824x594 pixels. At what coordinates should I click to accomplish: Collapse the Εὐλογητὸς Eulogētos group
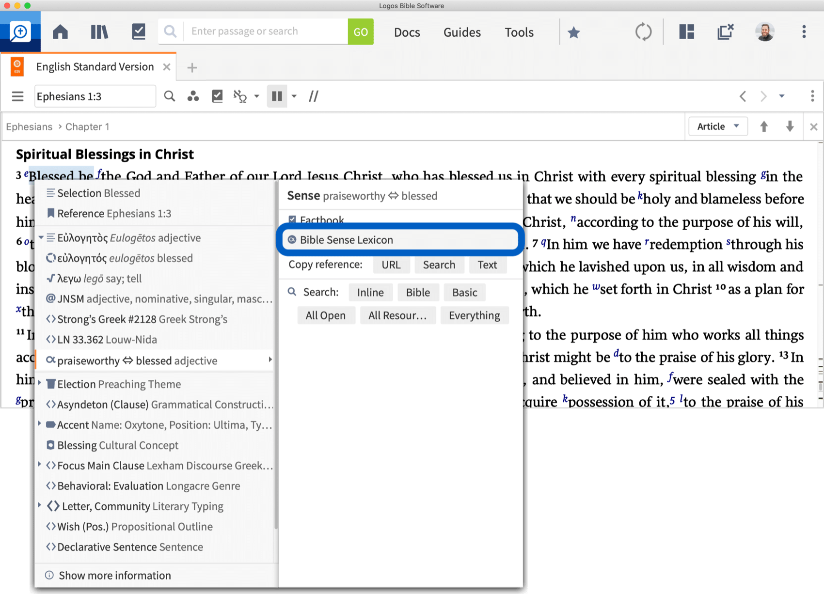click(x=41, y=237)
